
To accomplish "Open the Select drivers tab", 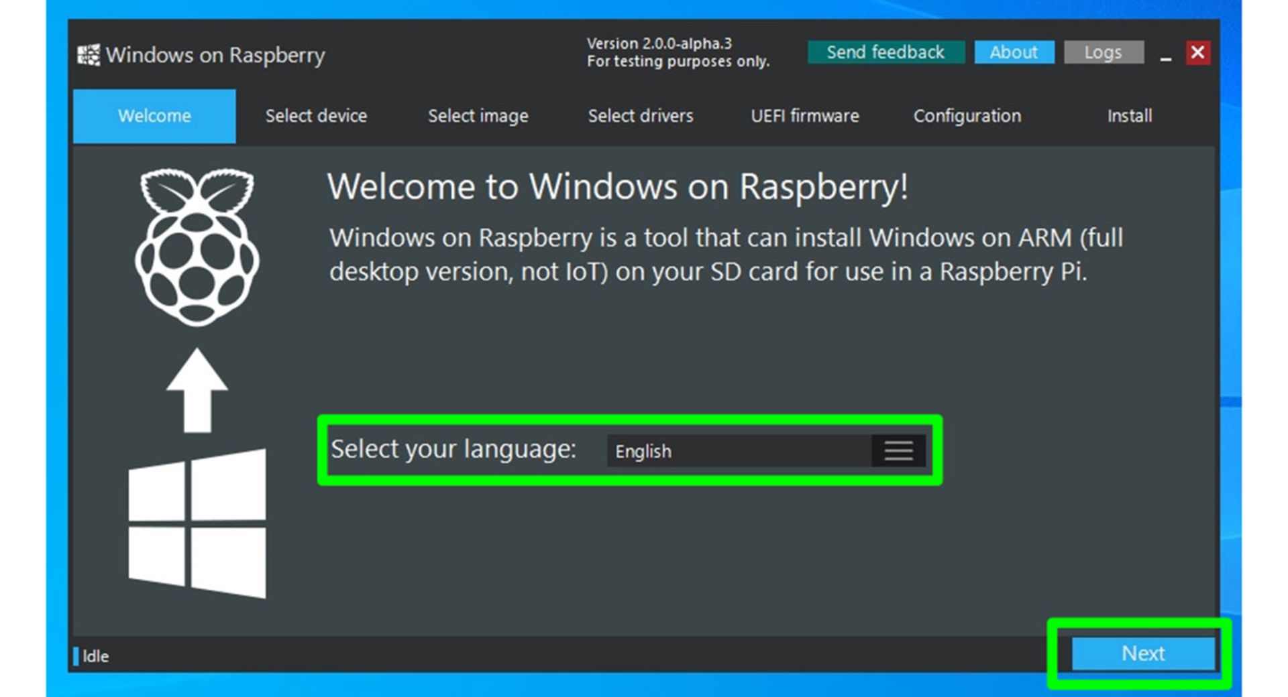I will [641, 116].
